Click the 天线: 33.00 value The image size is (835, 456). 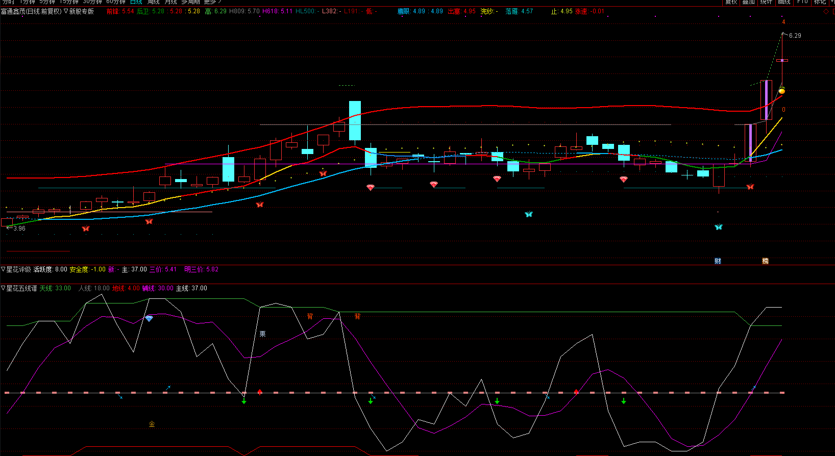coord(55,288)
